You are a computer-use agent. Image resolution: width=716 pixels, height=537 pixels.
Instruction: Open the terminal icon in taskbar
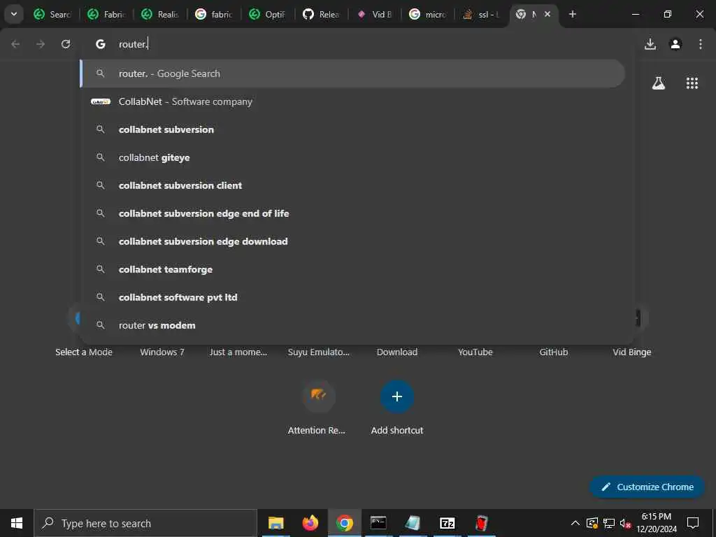point(378,523)
